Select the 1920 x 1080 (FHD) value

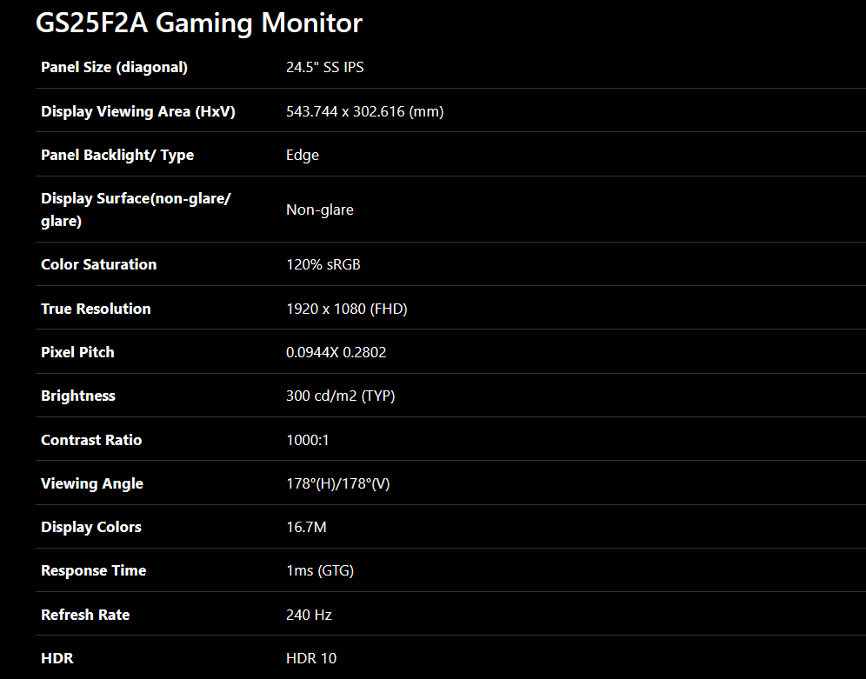(346, 309)
